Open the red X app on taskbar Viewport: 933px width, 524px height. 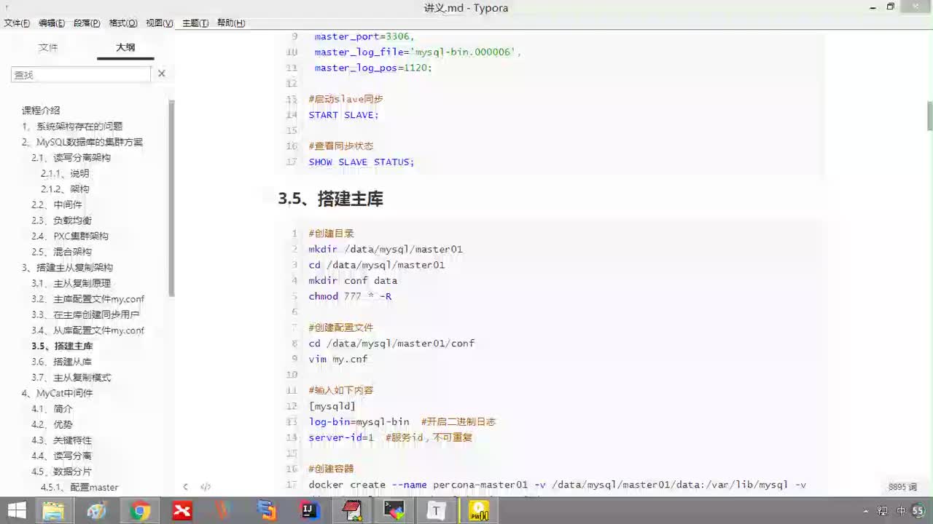(182, 511)
